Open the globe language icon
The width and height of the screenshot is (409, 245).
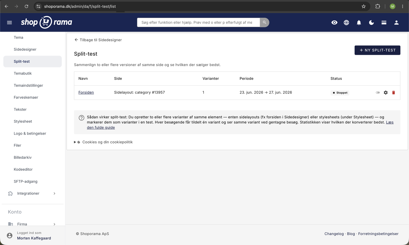[346, 22]
